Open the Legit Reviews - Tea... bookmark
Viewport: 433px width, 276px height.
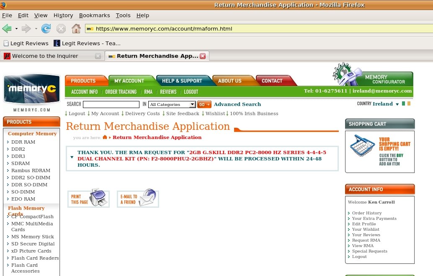pyautogui.click(x=87, y=44)
